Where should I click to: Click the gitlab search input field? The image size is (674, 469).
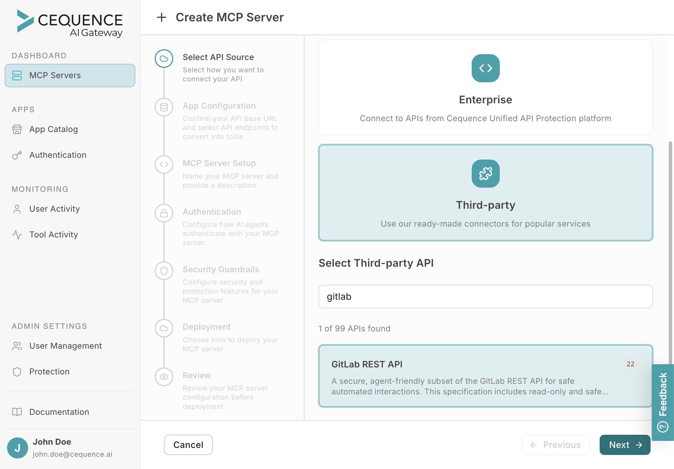(x=485, y=297)
